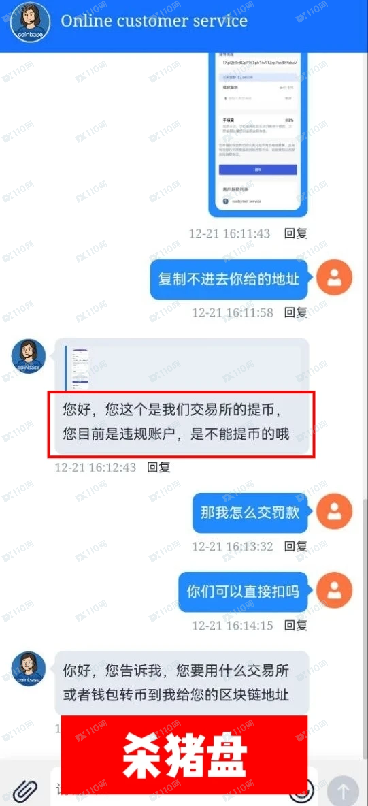Viewport: 368px width, 806px height.
Task: Tap the message bubble 复制不进去你给的地址
Action: 229,279
